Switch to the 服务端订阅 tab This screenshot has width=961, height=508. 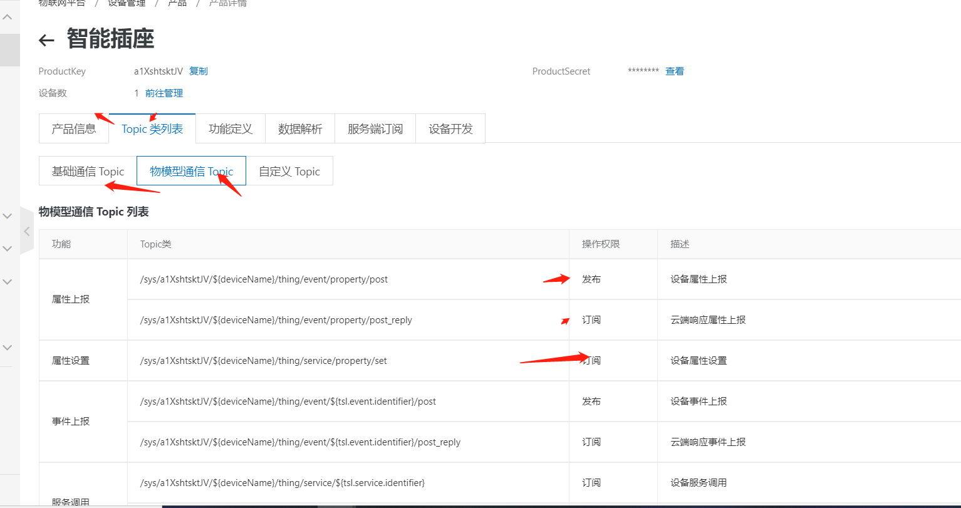click(x=375, y=129)
